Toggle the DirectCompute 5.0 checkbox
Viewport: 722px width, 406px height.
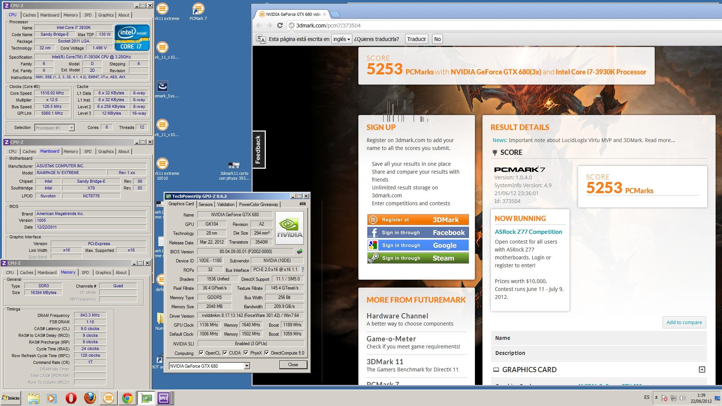click(267, 353)
